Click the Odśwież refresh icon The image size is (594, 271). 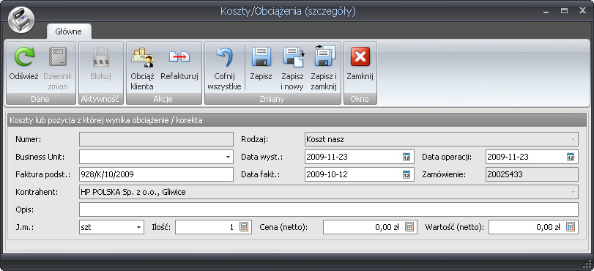coord(24,57)
